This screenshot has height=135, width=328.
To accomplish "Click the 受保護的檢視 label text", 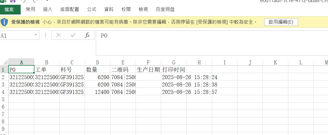I will pos(25,22).
